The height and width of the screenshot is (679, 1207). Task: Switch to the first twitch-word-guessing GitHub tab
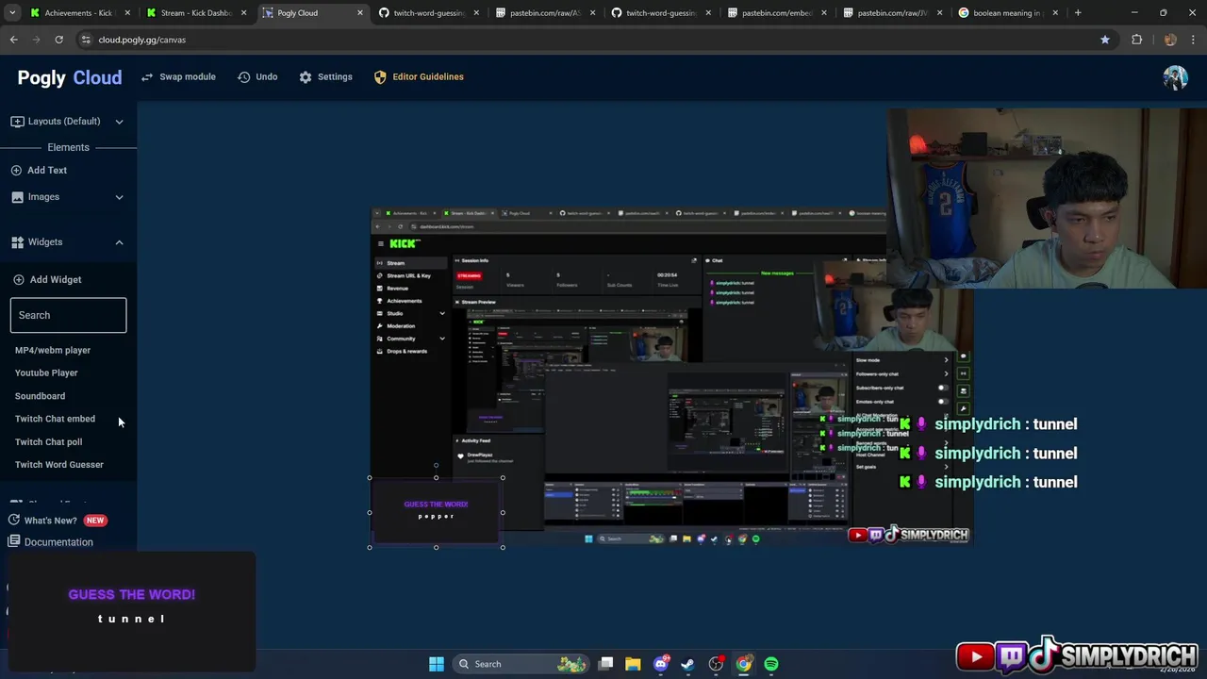click(429, 13)
